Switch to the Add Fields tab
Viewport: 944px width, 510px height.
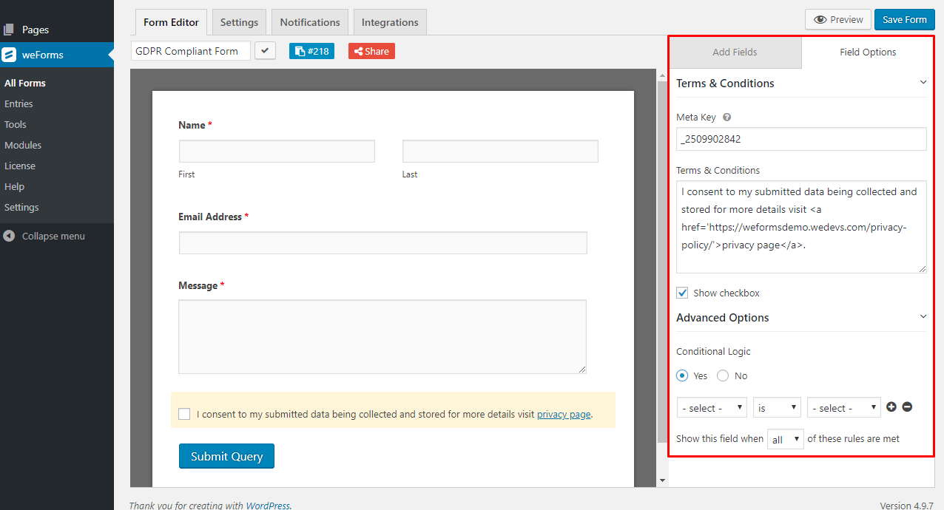tap(735, 52)
